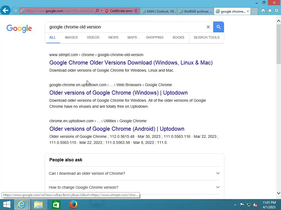Open SEARCH TOOLS options
Screen dimensions: 281x210
pyautogui.click(x=206, y=37)
